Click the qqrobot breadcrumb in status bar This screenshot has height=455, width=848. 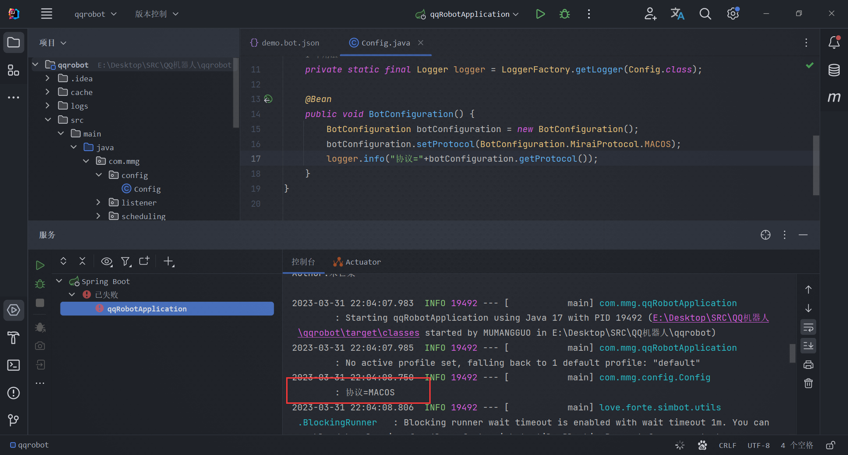29,445
